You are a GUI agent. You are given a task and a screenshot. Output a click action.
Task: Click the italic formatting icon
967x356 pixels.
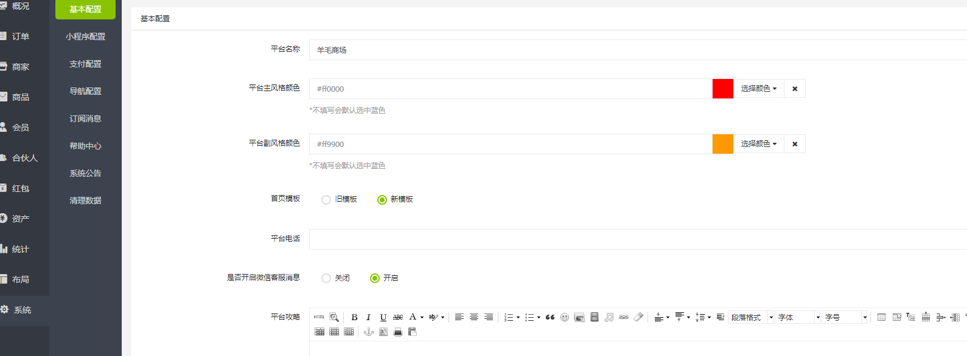pos(368,317)
